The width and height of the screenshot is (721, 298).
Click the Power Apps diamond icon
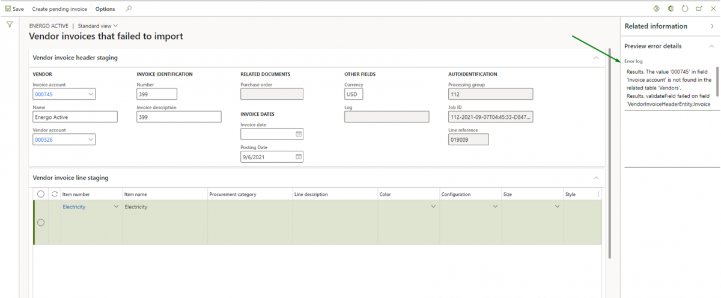click(x=657, y=9)
